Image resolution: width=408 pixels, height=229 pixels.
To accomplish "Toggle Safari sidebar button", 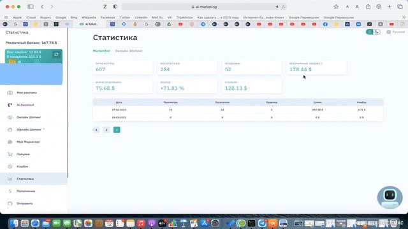I will click(31, 7).
